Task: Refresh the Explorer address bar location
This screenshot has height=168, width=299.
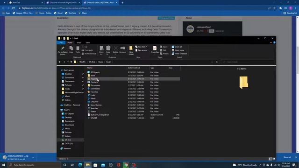Action: (x=217, y=62)
